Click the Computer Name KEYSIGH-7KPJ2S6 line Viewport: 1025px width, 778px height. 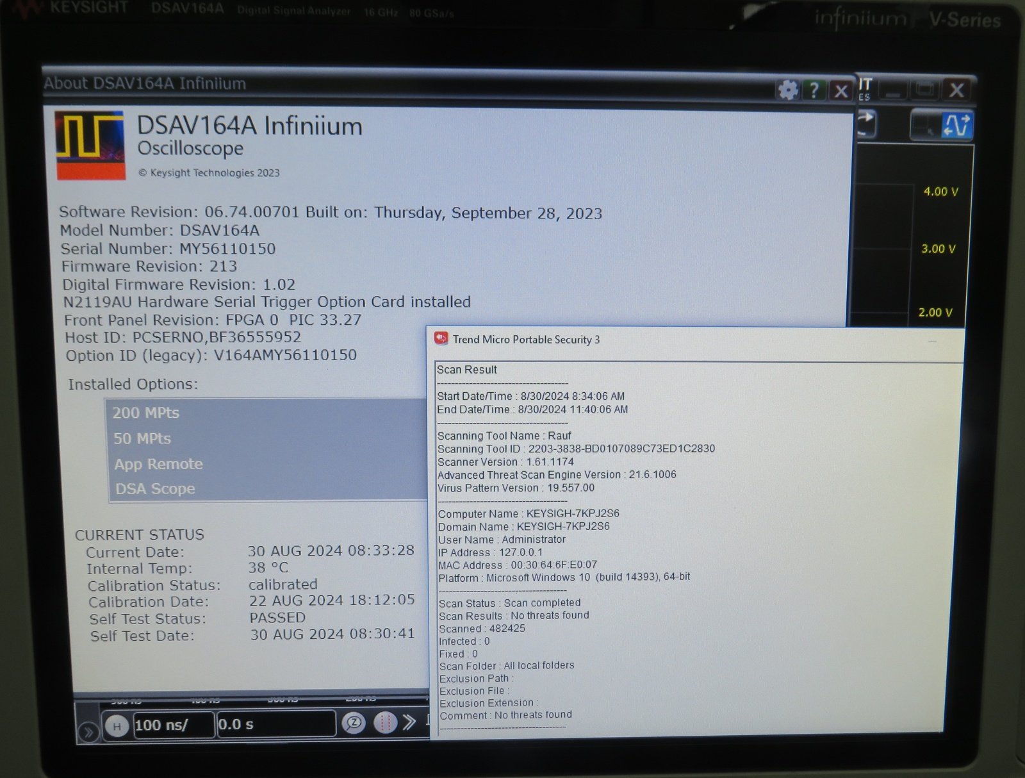(529, 514)
